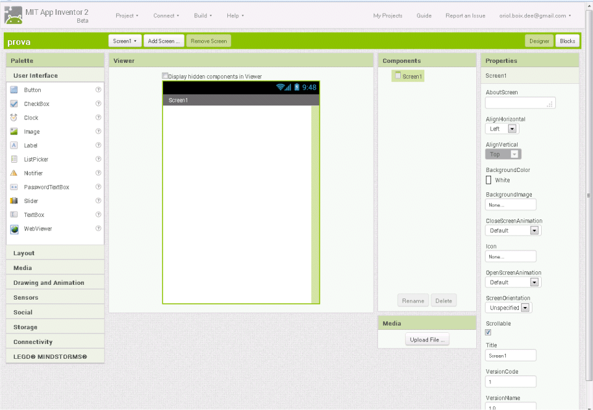Open the Build menu
The image size is (593, 410).
203,15
